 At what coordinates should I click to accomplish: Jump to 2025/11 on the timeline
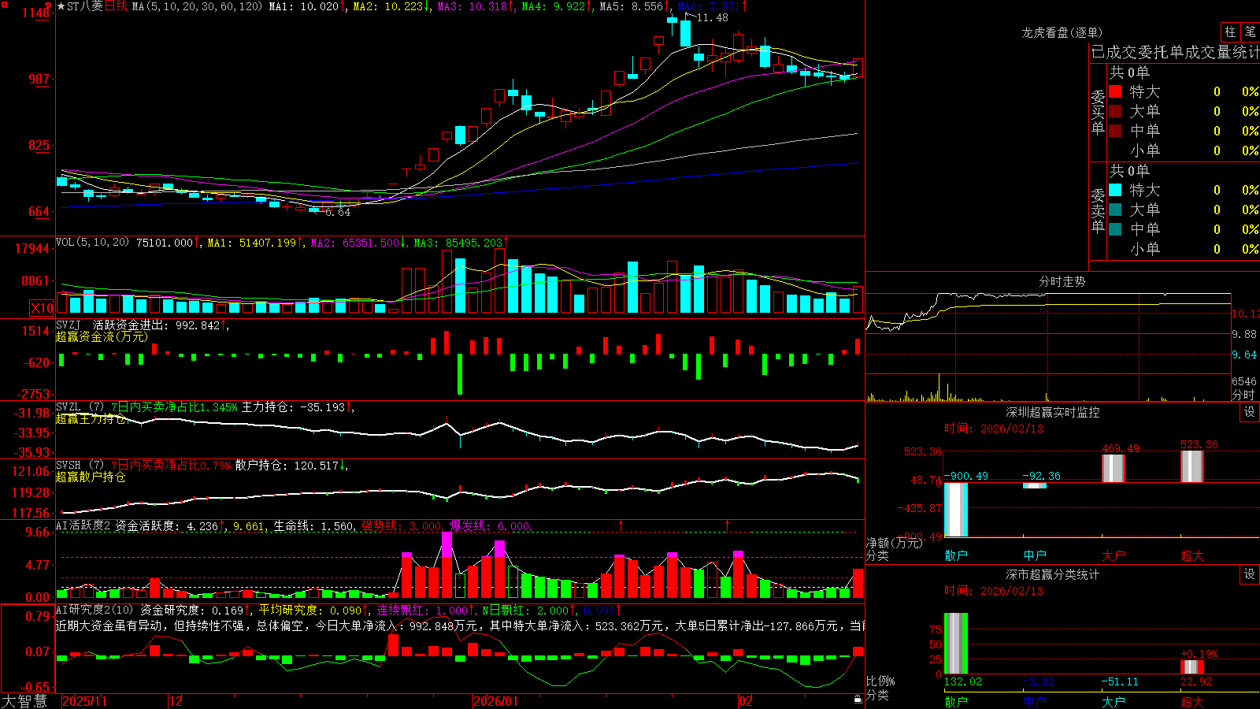(84, 701)
